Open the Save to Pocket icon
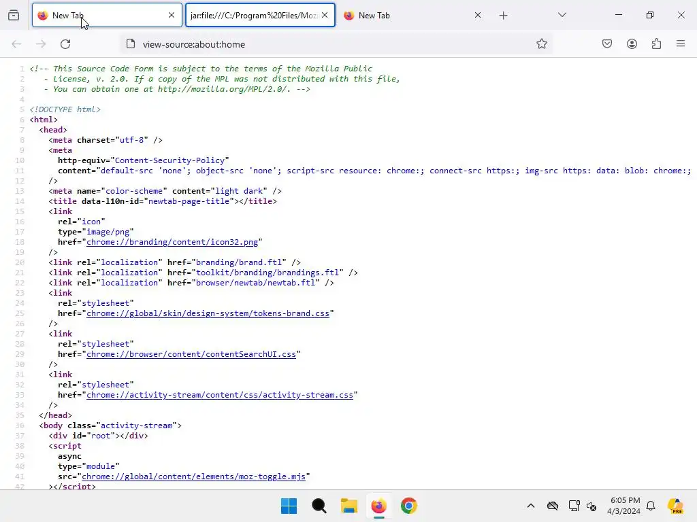Viewport: 697px width, 522px height. point(607,44)
